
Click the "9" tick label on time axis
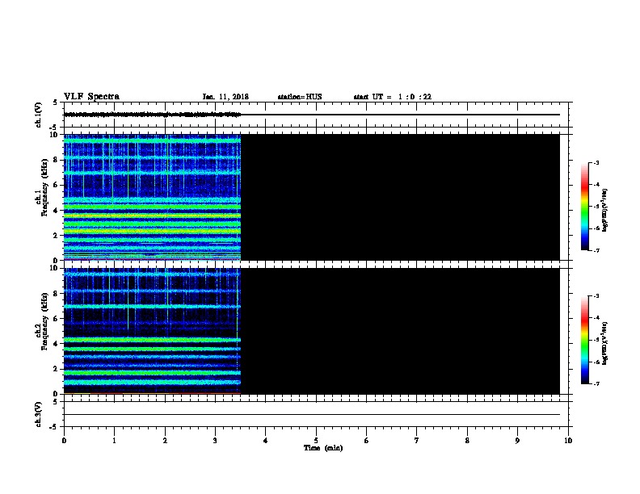[517, 441]
